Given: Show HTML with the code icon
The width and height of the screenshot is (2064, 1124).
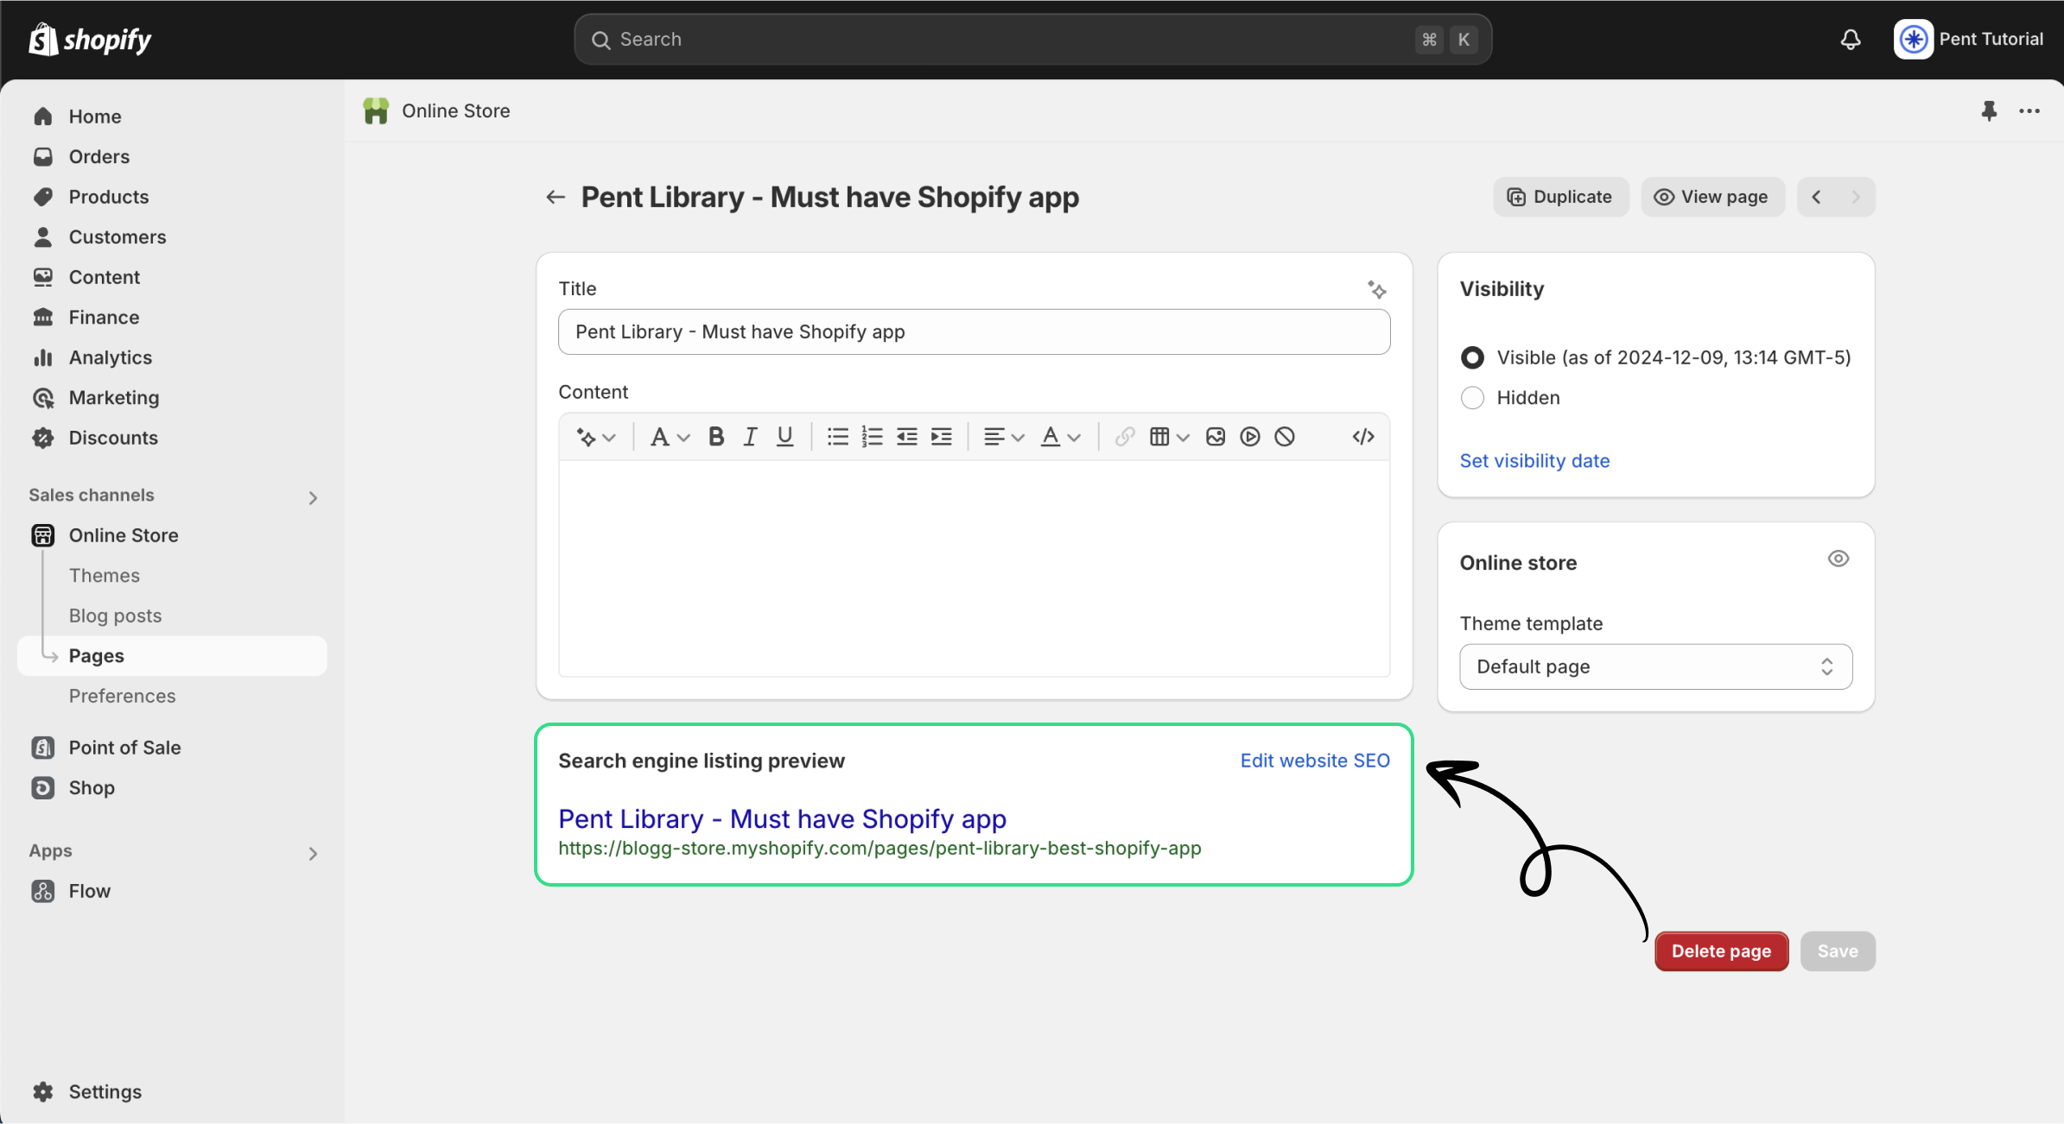Looking at the screenshot, I should [1363, 437].
